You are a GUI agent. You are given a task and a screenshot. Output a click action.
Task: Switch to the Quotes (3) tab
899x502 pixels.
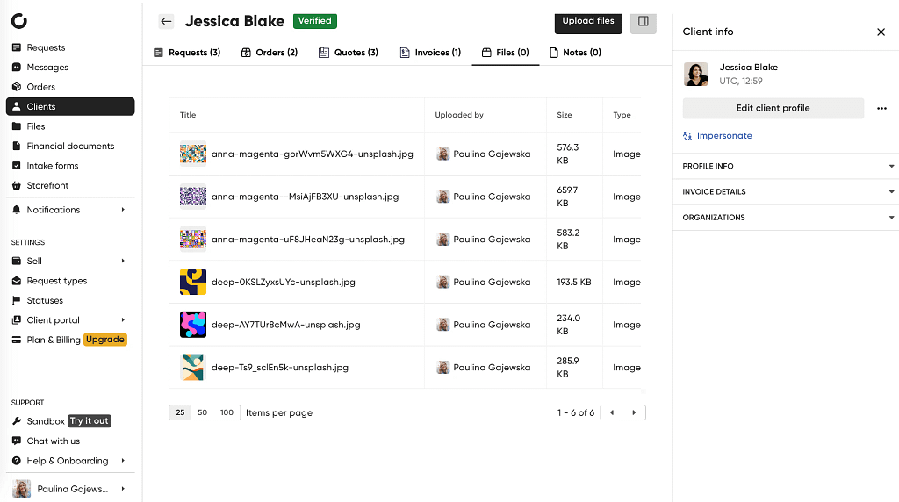349,53
